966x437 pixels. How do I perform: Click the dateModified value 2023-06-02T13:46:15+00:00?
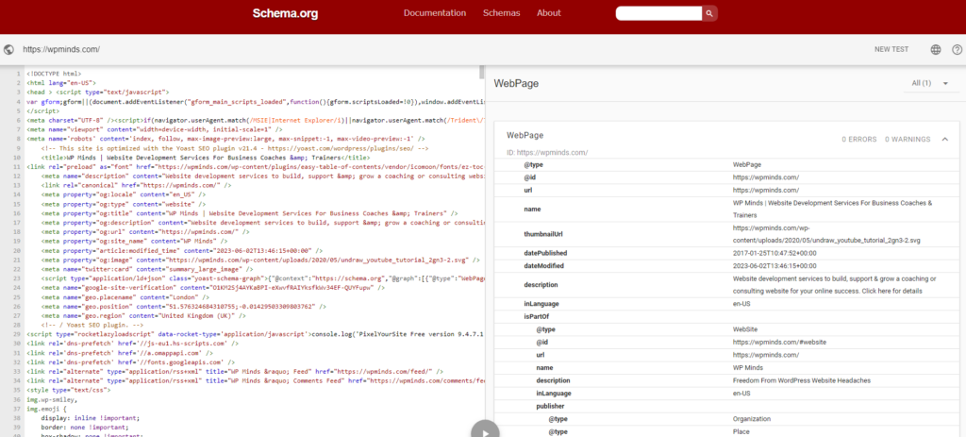[x=774, y=265]
